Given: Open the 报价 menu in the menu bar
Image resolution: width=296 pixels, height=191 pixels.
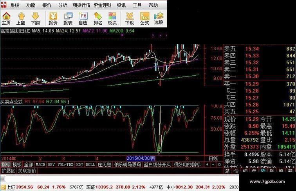Looking at the screenshot, I should click(47, 5).
